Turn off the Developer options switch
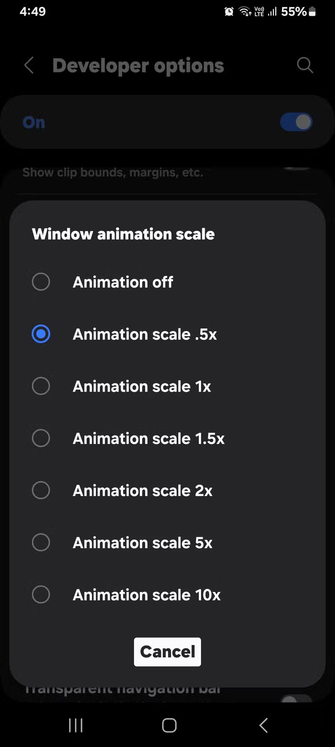Screen dimensions: 335x747 click(296, 122)
